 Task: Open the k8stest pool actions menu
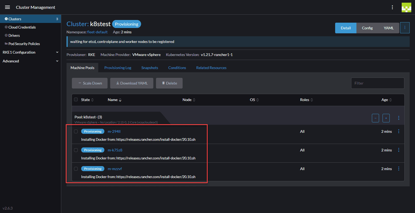click(x=398, y=118)
